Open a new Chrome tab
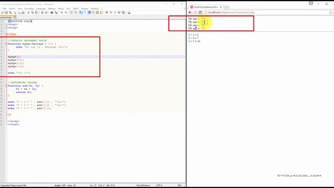The width and height of the screenshot is (334, 188). coord(226,7)
